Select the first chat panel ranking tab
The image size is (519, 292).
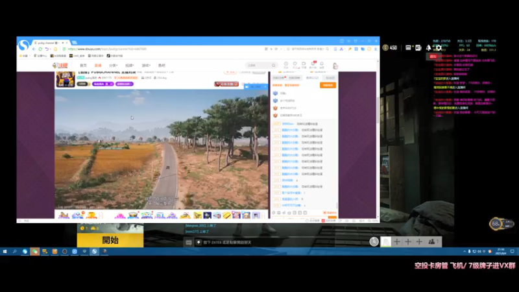click(x=280, y=78)
